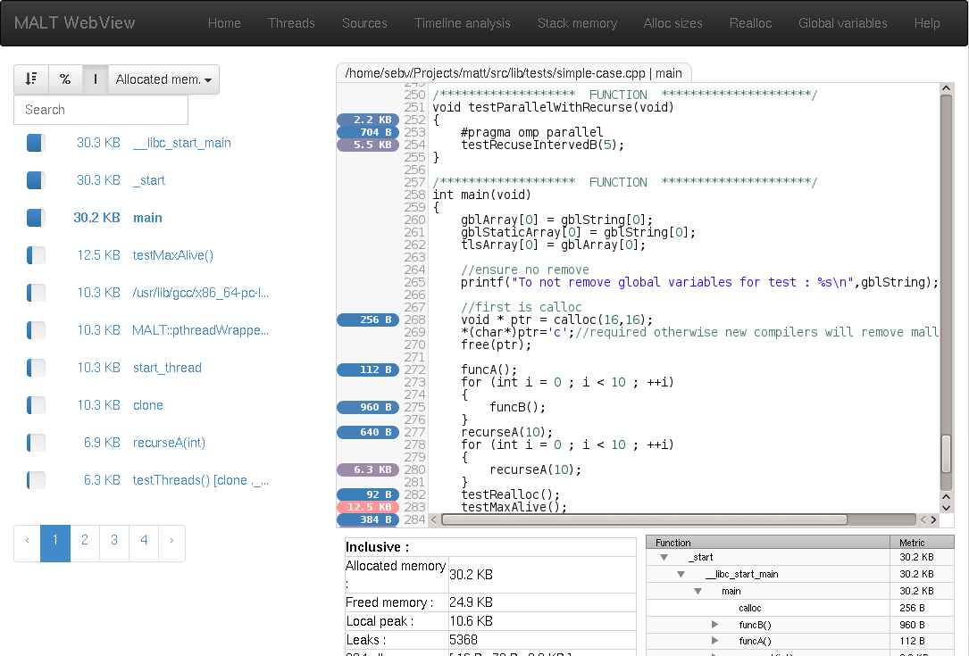Click usage bar icon beside __libc_start_main
Screen dimensions: 969x656
[x=36, y=143]
